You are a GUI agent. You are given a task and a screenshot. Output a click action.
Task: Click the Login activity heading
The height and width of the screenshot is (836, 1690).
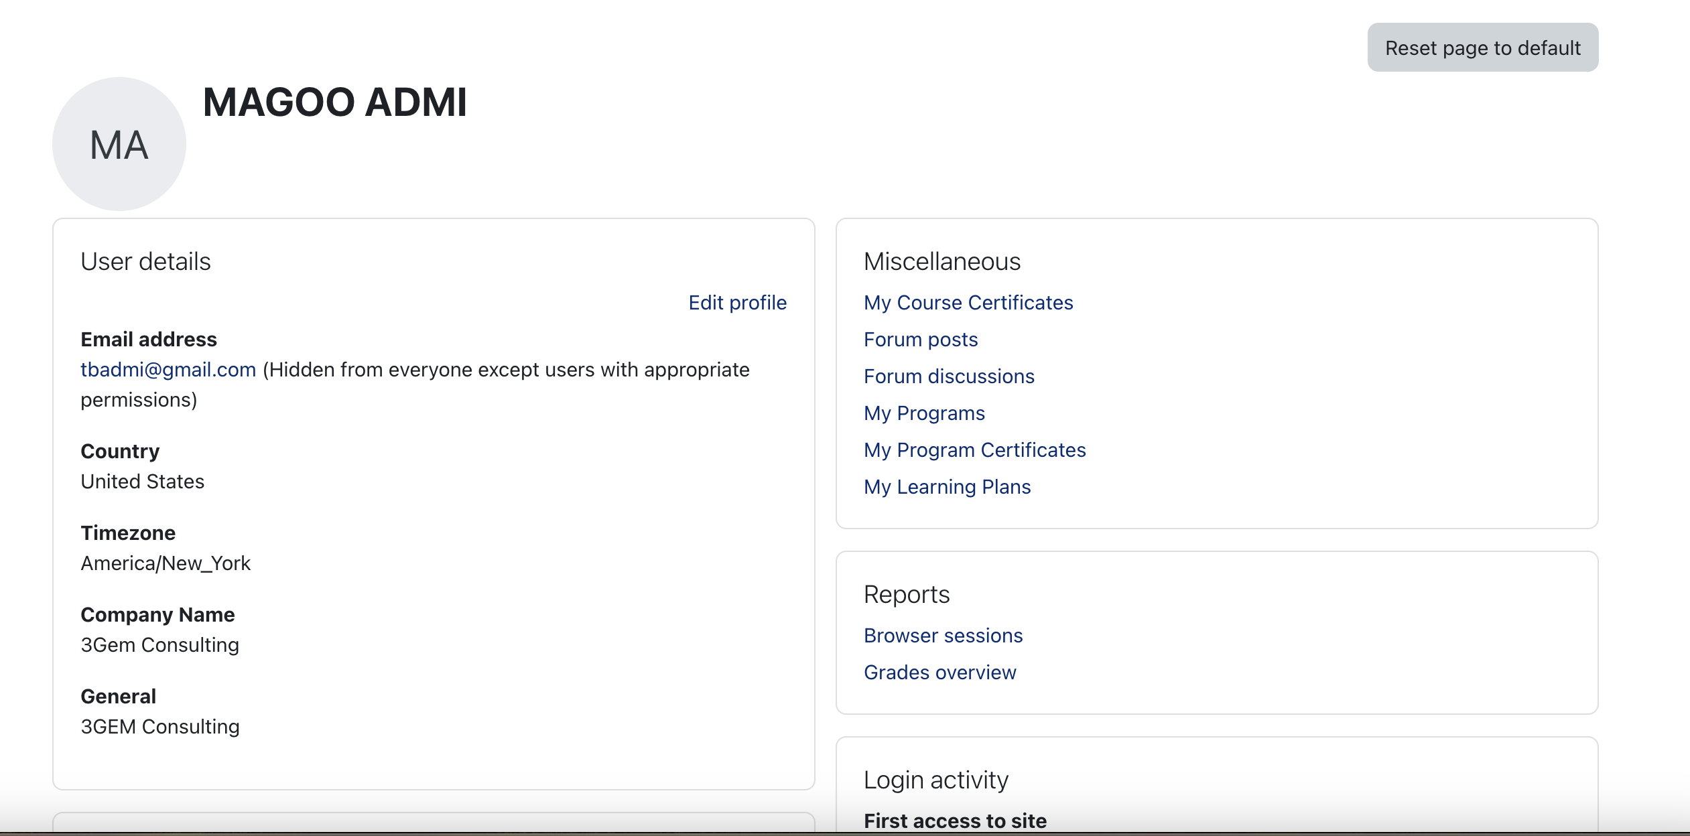(x=935, y=780)
